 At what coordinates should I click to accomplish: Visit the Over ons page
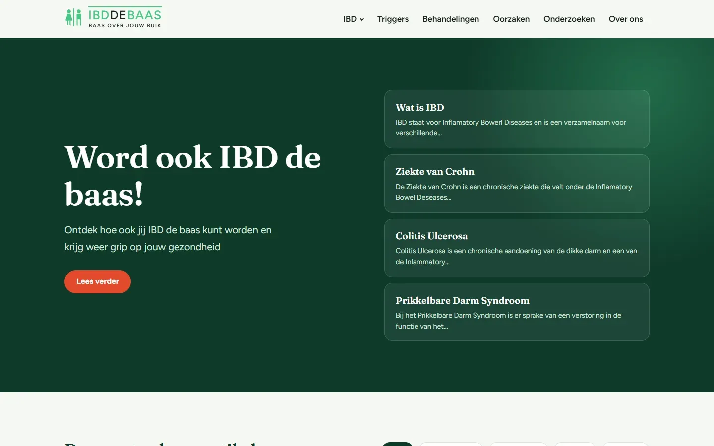click(x=626, y=19)
